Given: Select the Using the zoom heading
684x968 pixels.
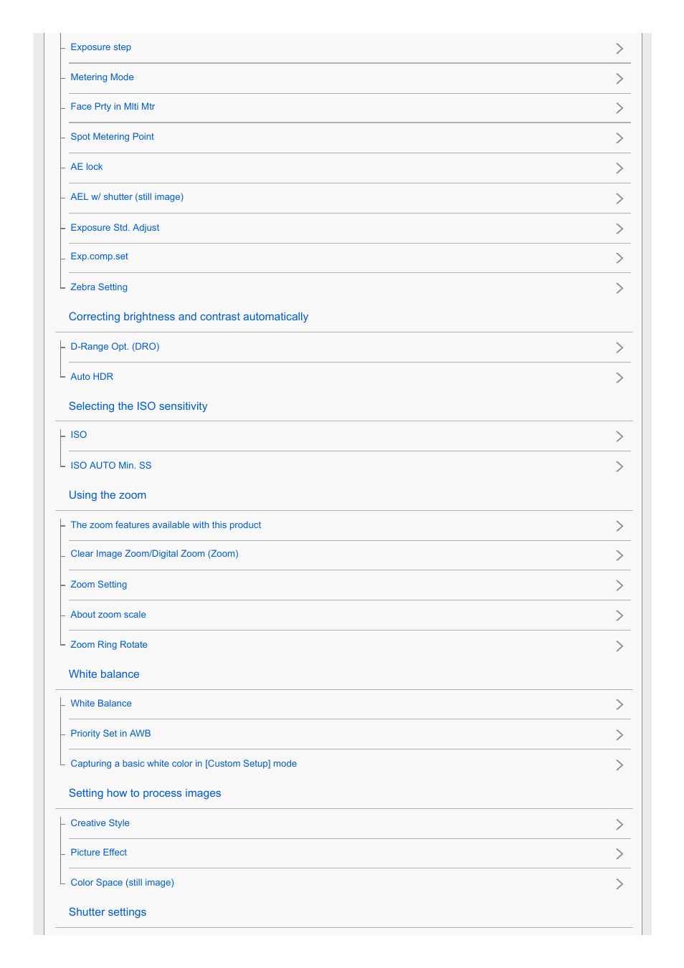Looking at the screenshot, I should coord(108,495).
